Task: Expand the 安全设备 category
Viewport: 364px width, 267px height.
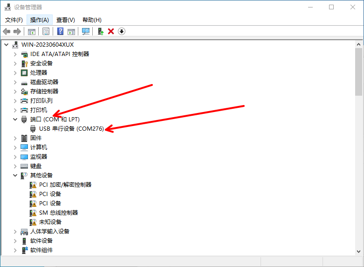Action: tap(15, 63)
